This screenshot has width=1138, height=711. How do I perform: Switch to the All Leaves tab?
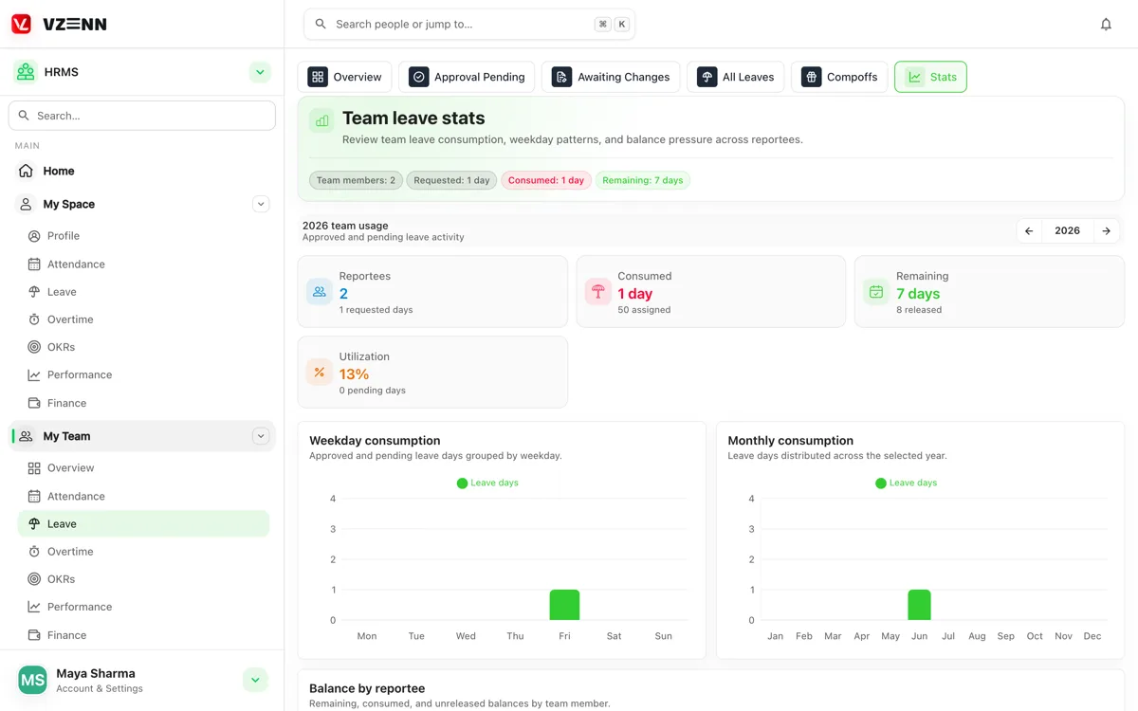pyautogui.click(x=735, y=77)
